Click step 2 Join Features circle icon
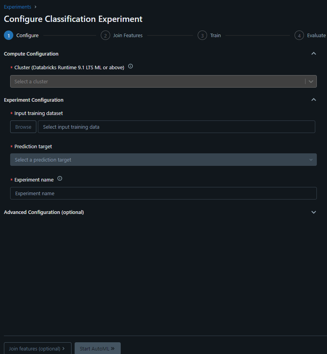The image size is (327, 354). (105, 36)
